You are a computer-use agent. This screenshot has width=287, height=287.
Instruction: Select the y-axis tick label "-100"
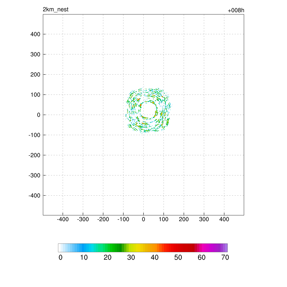click(34, 135)
